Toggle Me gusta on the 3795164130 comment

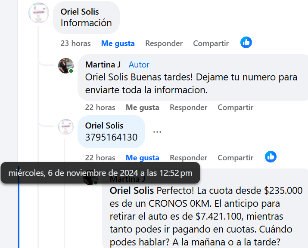[142, 158]
